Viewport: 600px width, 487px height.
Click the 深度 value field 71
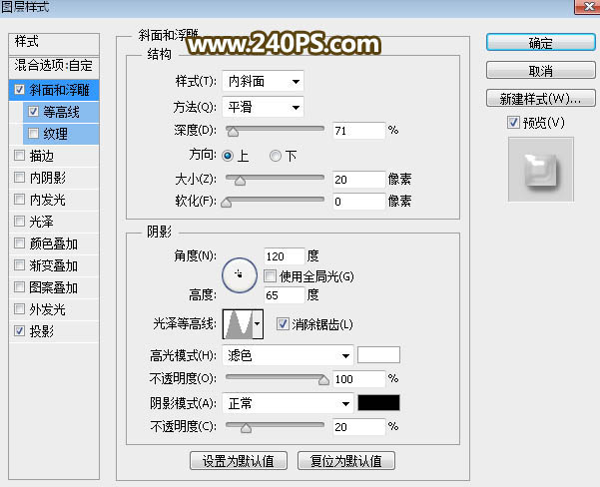point(359,131)
